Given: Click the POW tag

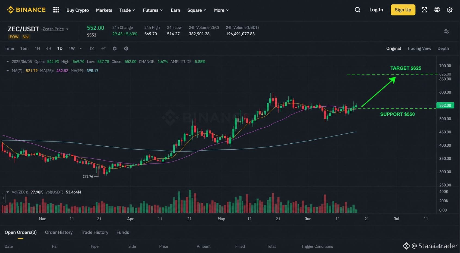Looking at the screenshot, I should [14, 37].
